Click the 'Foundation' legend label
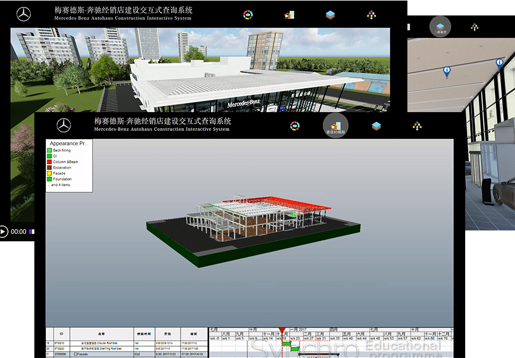Image resolution: width=515 pixels, height=358 pixels. tap(62, 179)
